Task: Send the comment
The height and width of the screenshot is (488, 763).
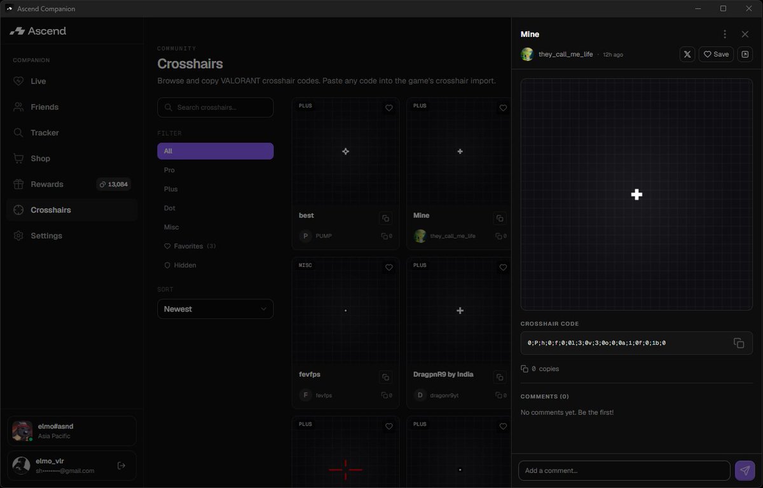Action: pos(745,471)
